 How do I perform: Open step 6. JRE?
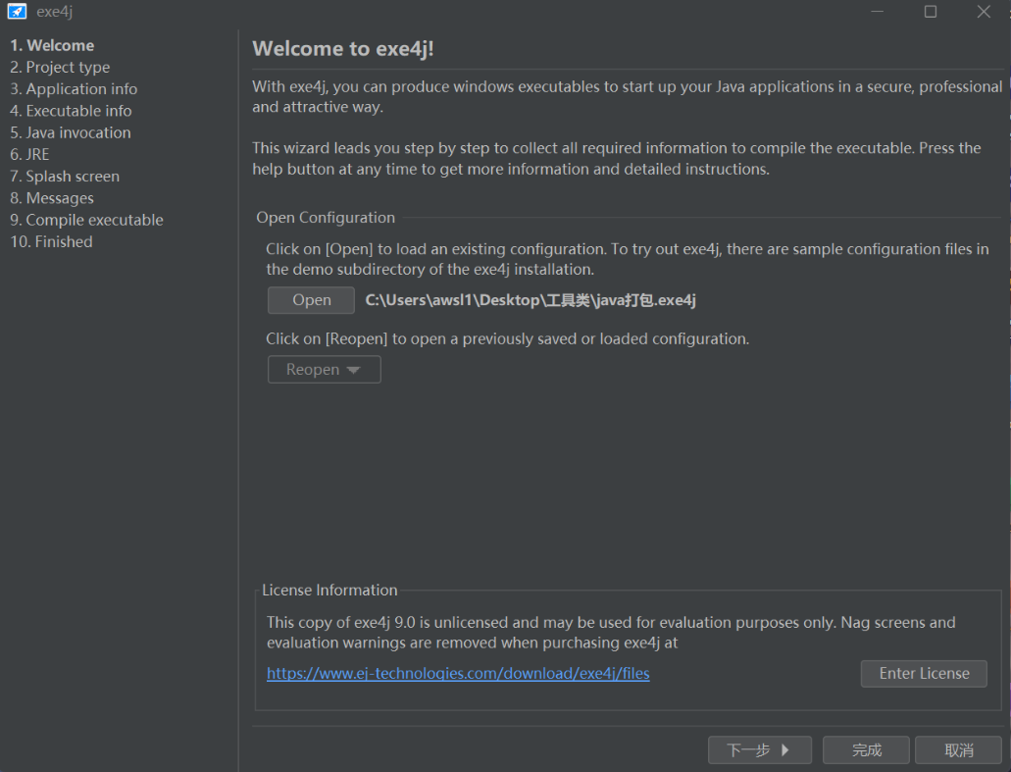point(29,155)
